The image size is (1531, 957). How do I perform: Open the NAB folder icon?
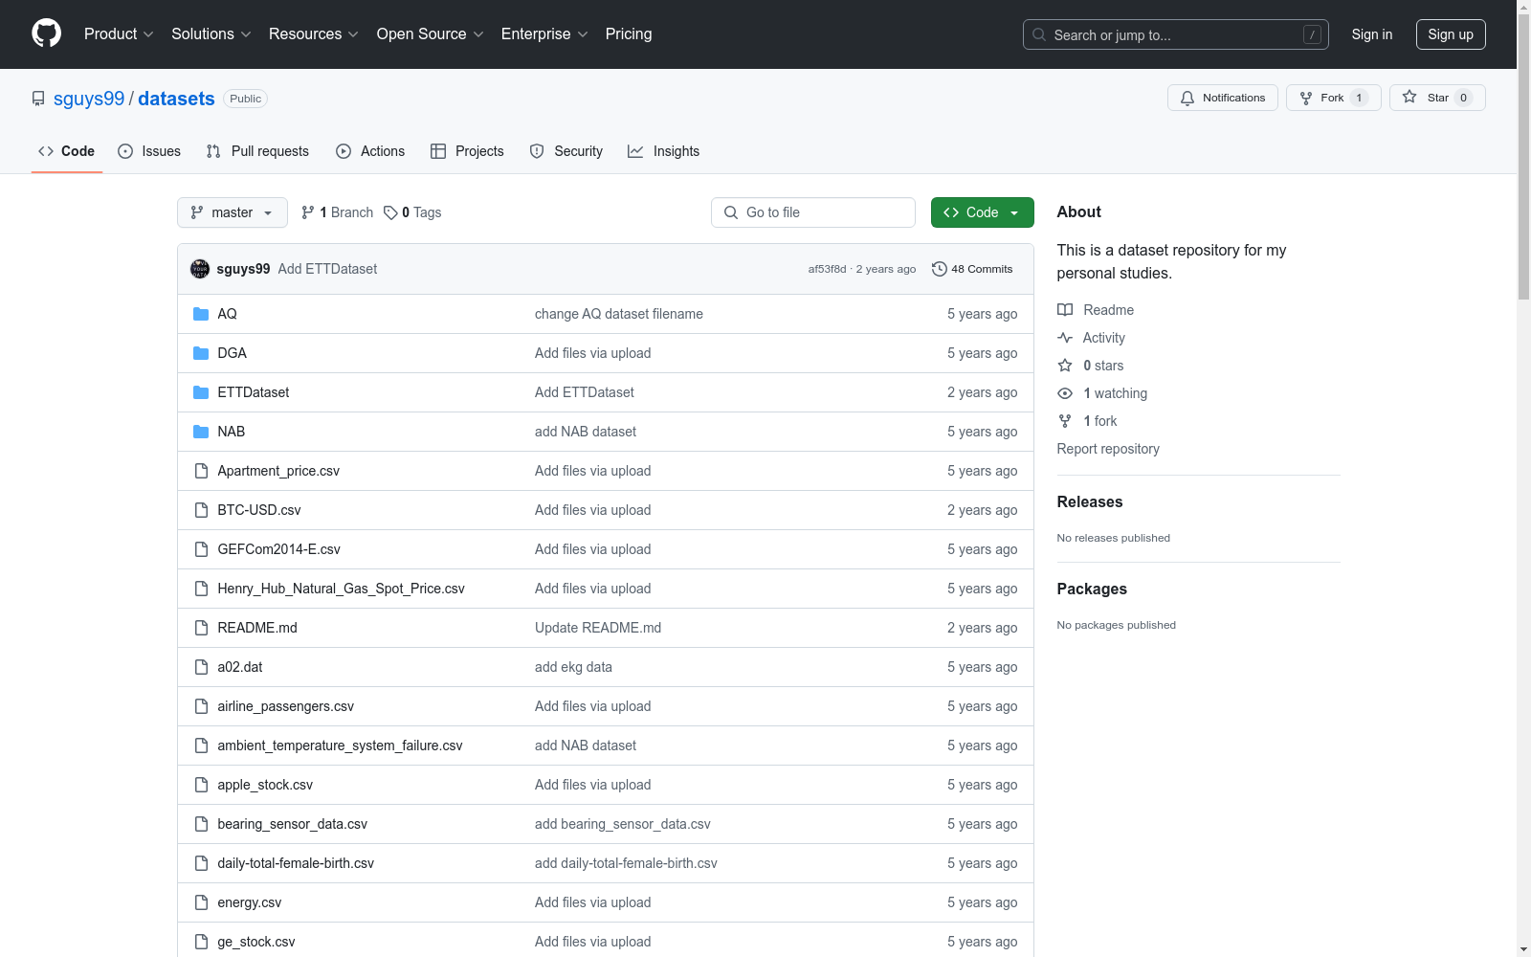pyautogui.click(x=201, y=432)
